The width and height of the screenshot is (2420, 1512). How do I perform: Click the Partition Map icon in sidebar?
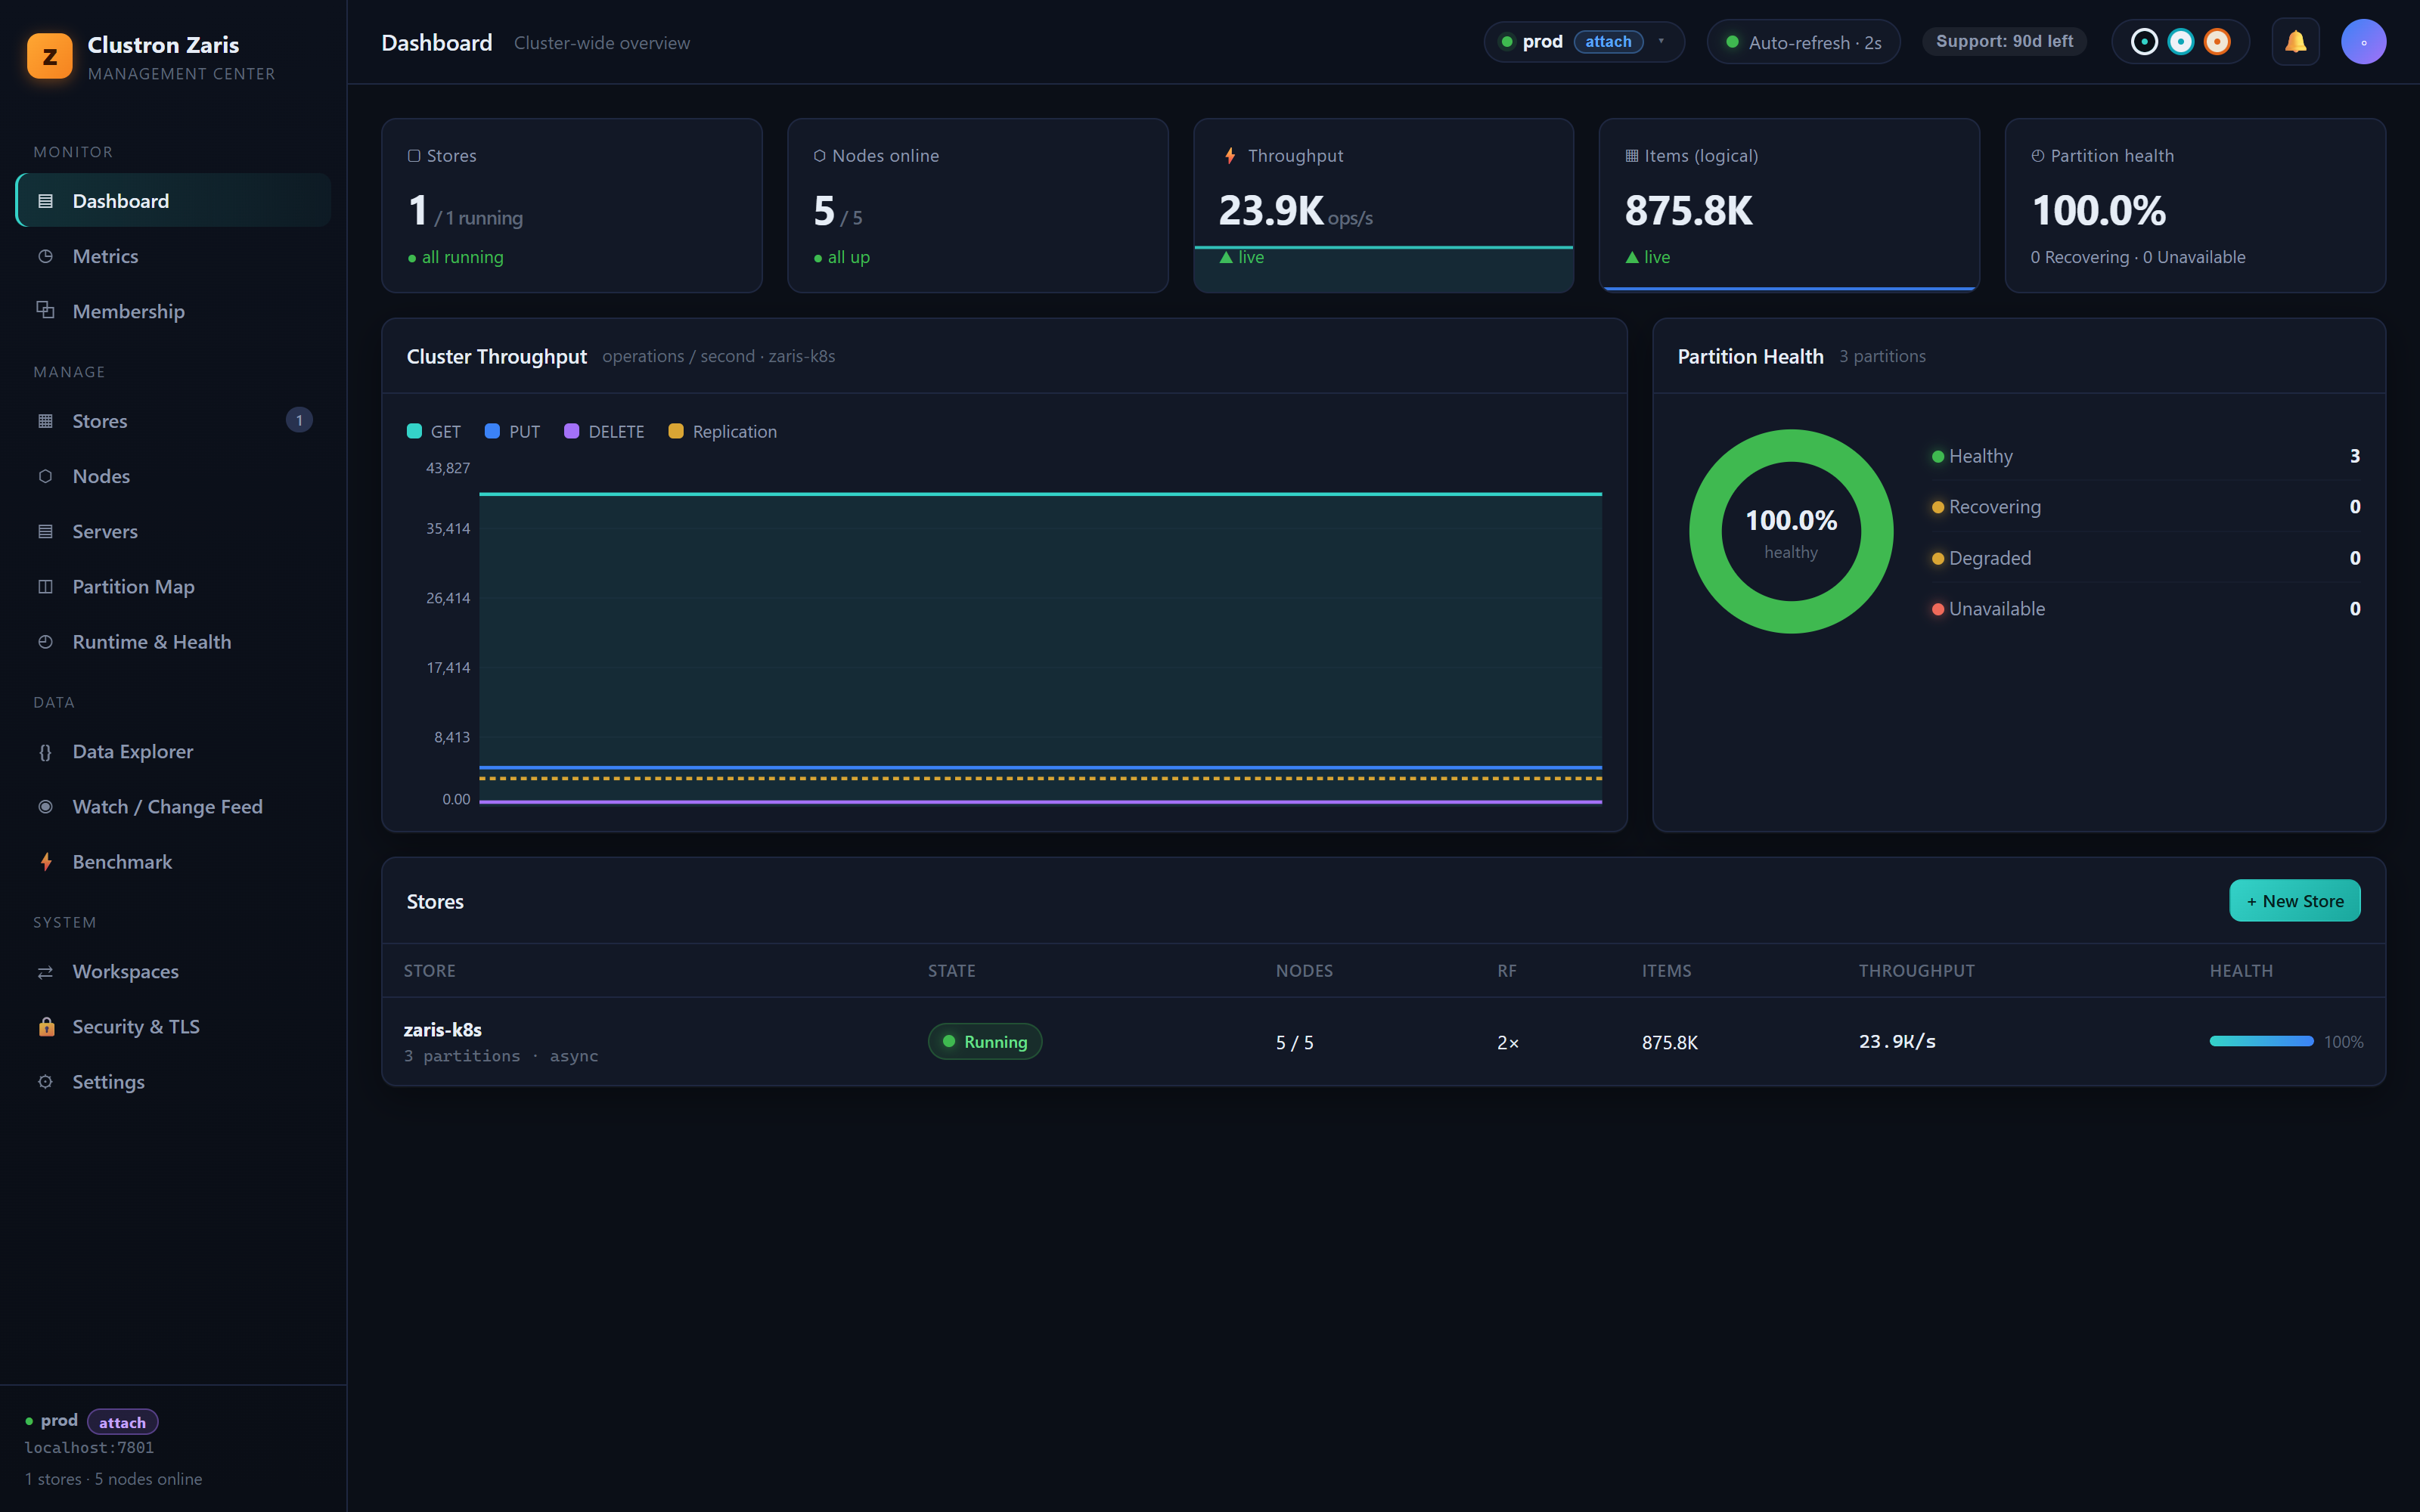[x=45, y=586]
